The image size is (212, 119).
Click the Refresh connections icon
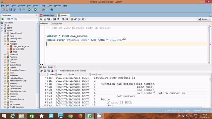pyautogui.click(x=9, y=19)
